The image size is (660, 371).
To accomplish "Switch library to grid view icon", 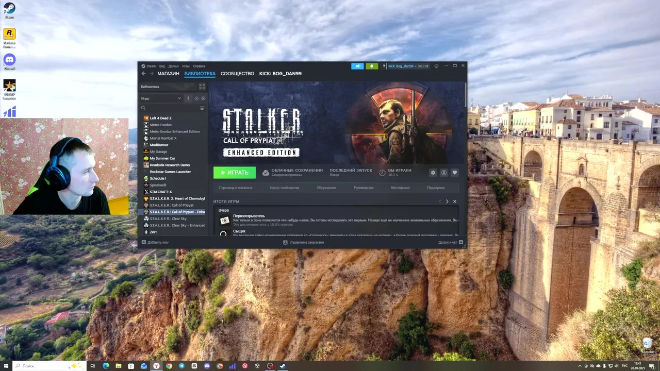I will 202,87.
